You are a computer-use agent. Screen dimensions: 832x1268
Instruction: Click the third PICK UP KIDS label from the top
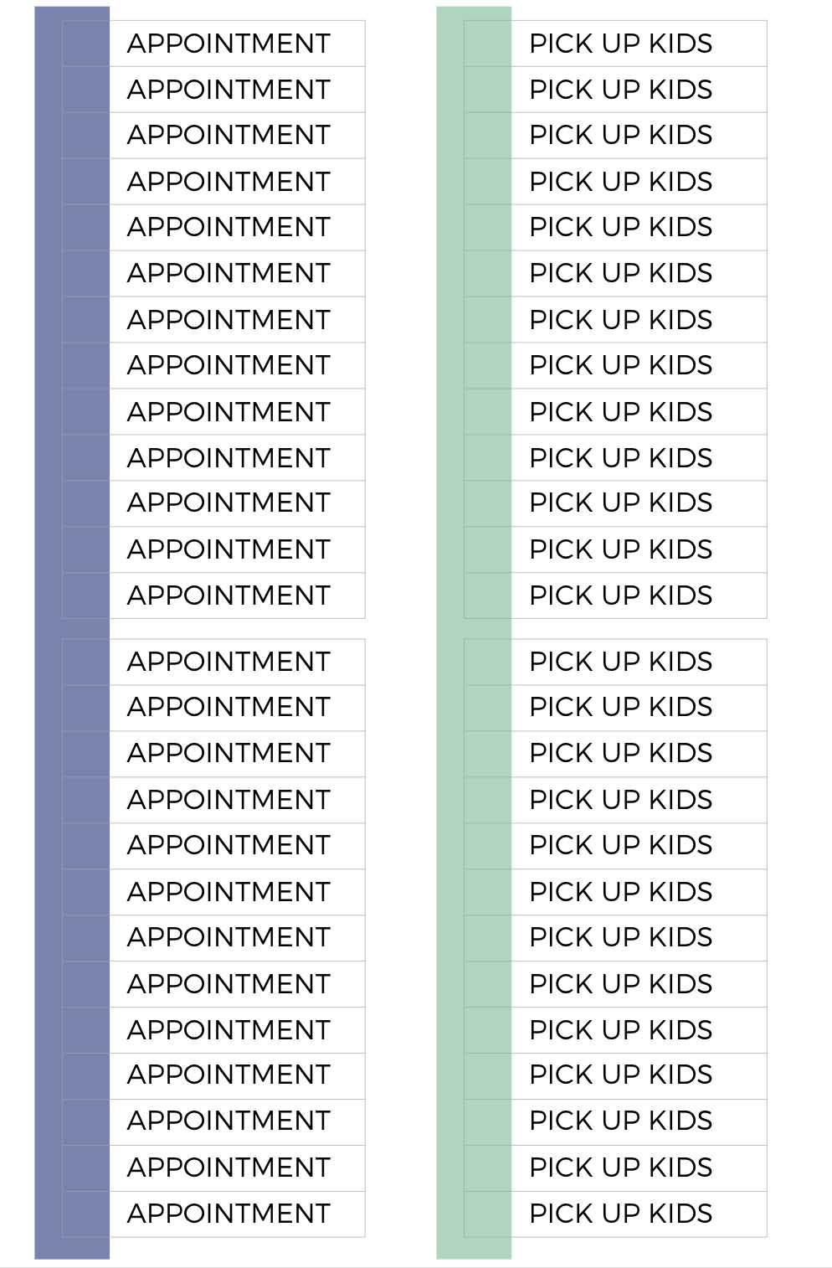point(620,135)
